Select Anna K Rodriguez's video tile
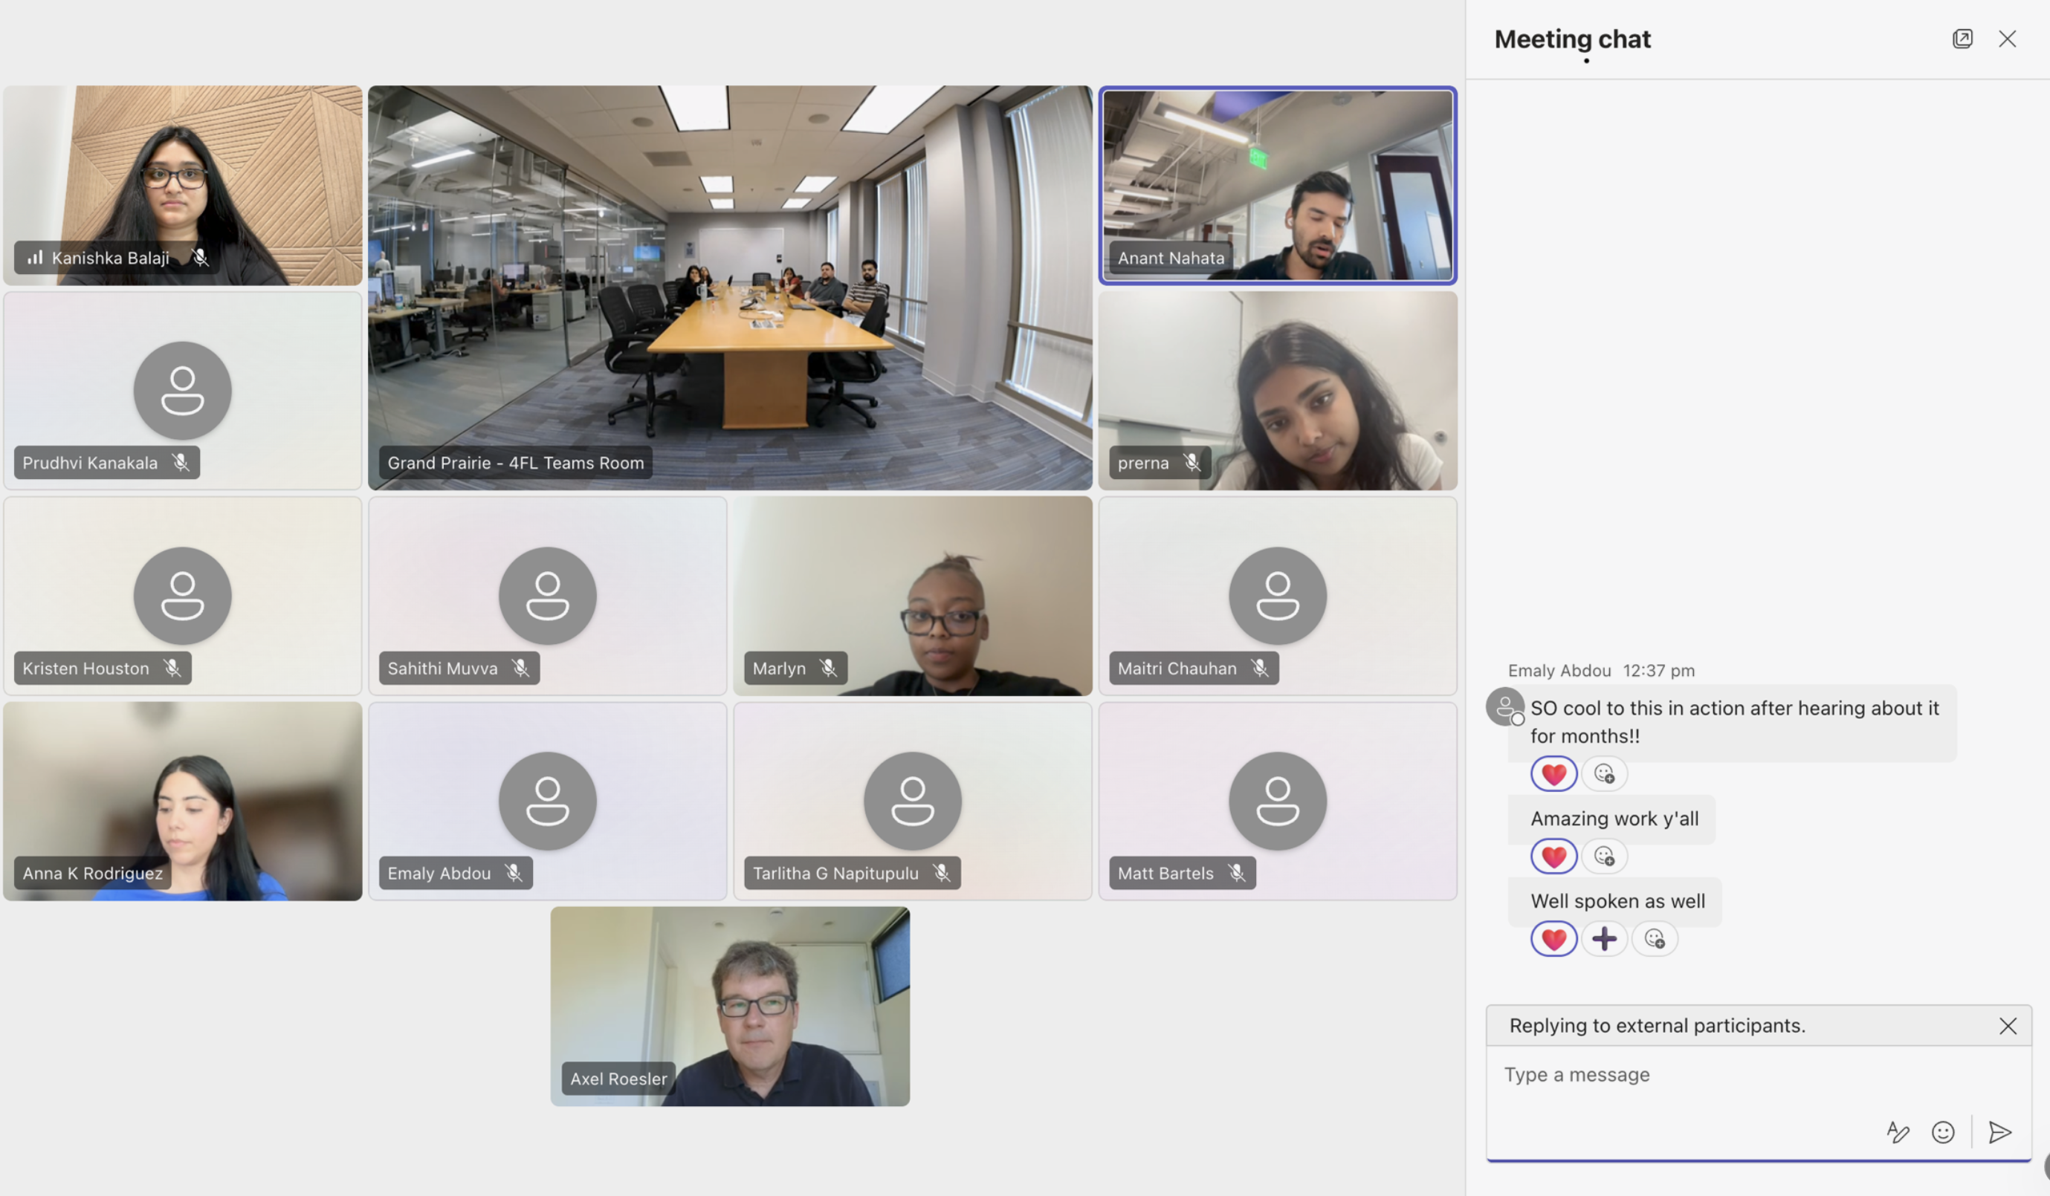This screenshot has width=2050, height=1196. [x=182, y=801]
